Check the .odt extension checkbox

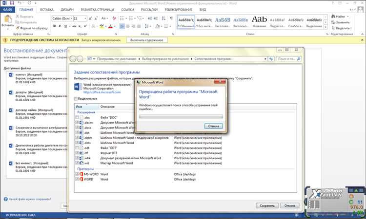click(77, 148)
